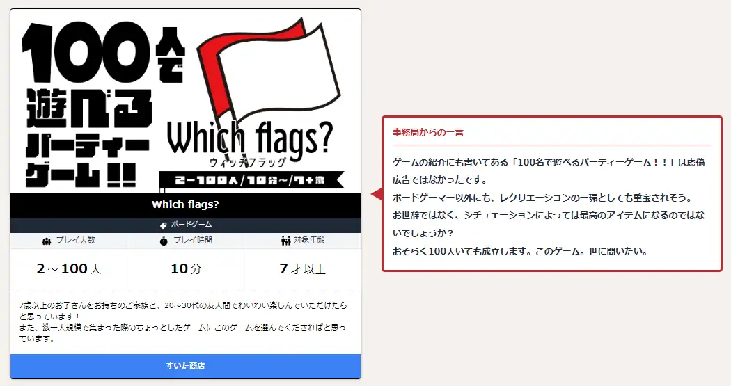
Task: Click the stopwatch icon next to プレイ時間
Action: tap(164, 241)
